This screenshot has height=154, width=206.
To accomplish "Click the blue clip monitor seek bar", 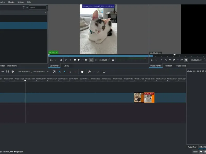I will click(98, 56).
